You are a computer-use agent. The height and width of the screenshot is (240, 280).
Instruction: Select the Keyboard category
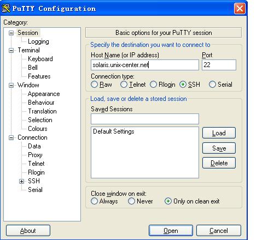pyautogui.click(x=40, y=59)
